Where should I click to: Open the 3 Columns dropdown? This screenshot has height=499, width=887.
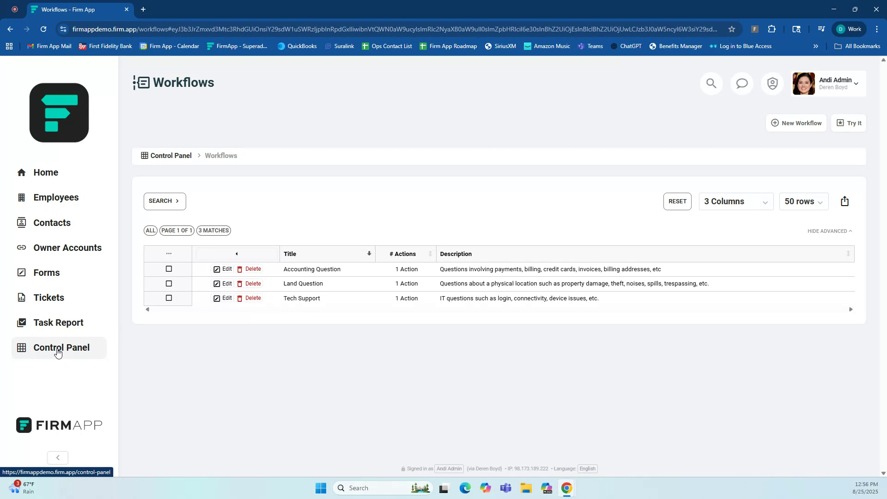pos(735,201)
